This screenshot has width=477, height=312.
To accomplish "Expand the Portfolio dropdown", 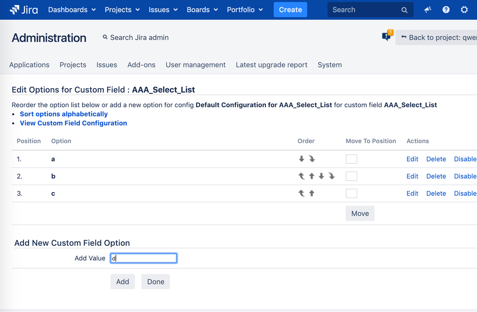I will pos(245,10).
